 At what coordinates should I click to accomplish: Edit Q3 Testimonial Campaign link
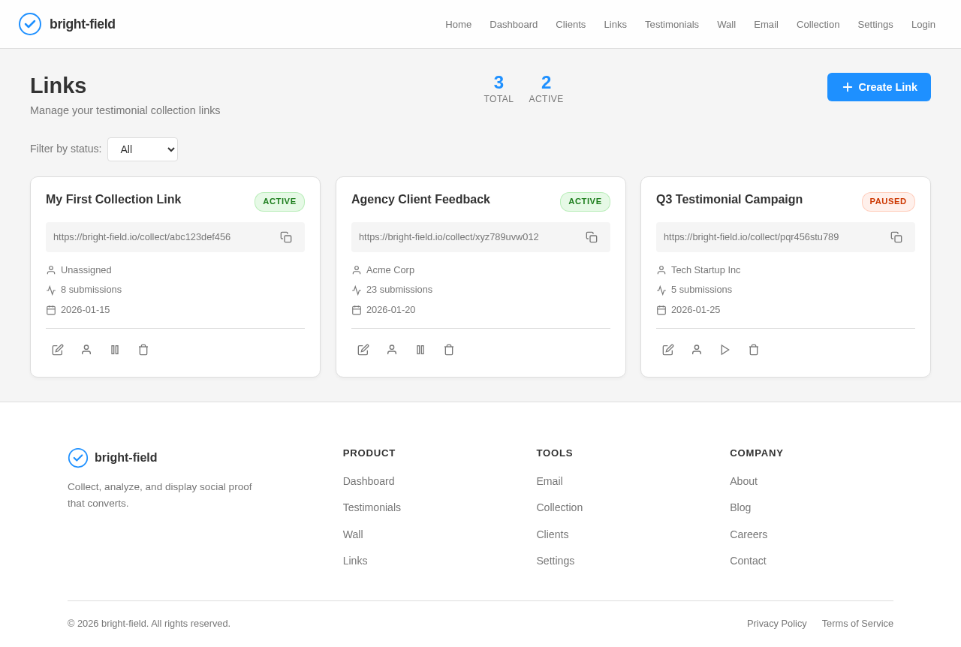[x=668, y=350]
